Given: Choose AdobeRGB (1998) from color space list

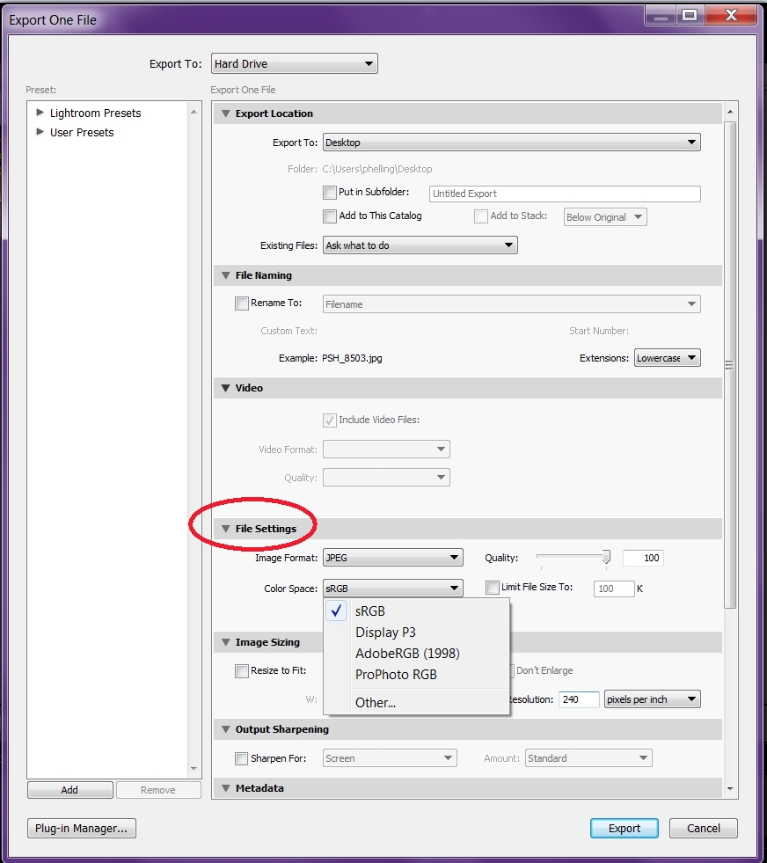Looking at the screenshot, I should tap(406, 654).
